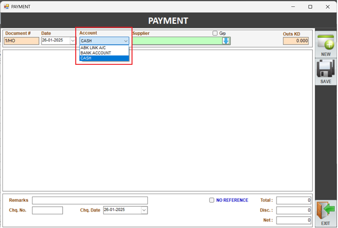Tick the Grp checkbox
The height and width of the screenshot is (228, 338).
(215, 33)
